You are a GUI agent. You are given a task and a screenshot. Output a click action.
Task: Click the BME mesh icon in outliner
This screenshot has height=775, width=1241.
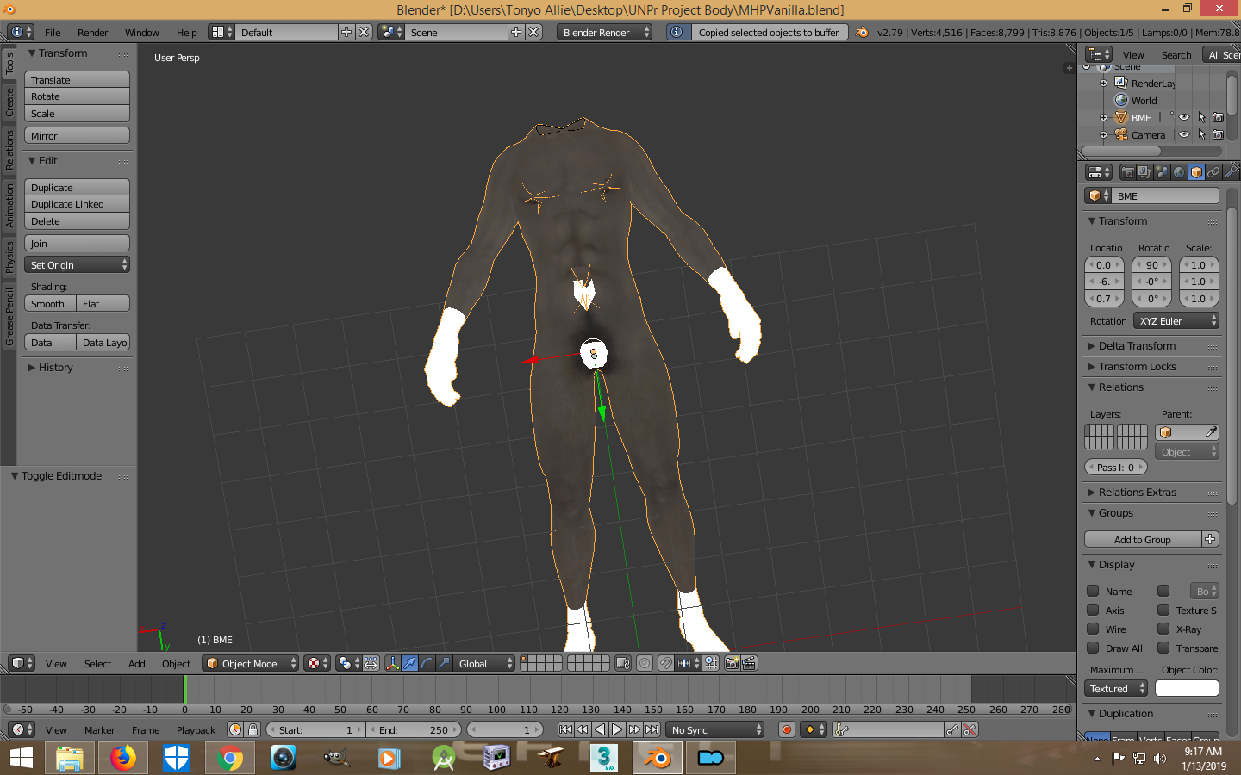point(1121,118)
